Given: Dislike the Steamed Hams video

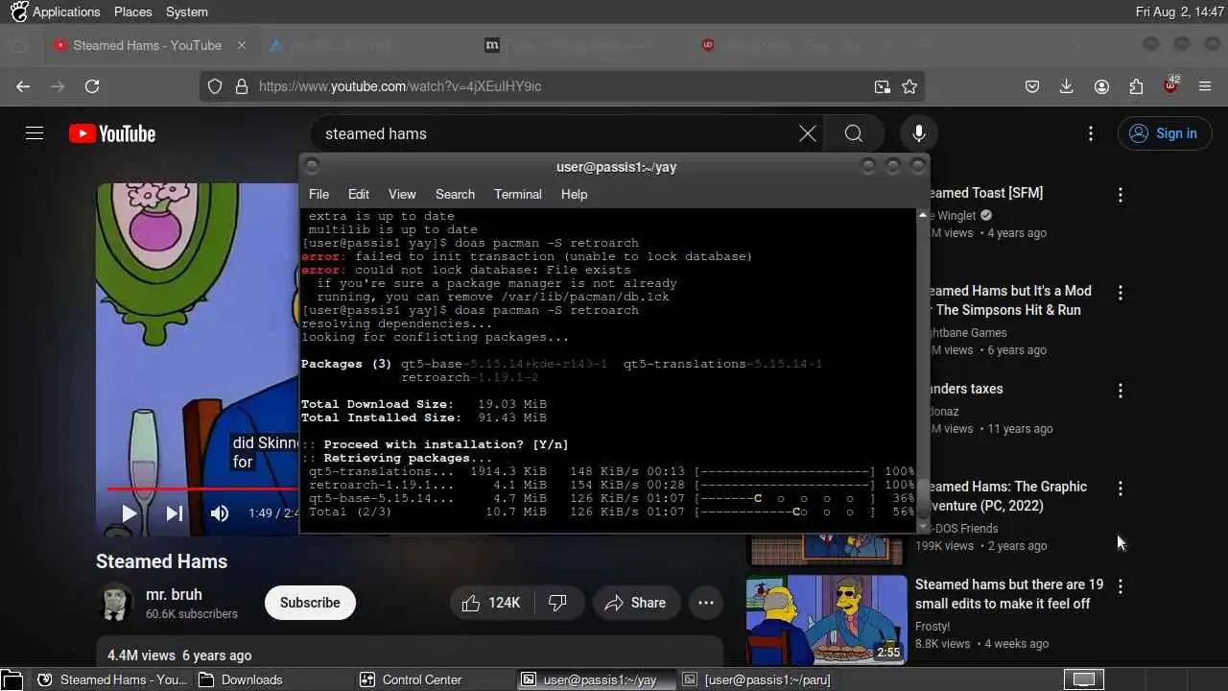Looking at the screenshot, I should [x=557, y=603].
